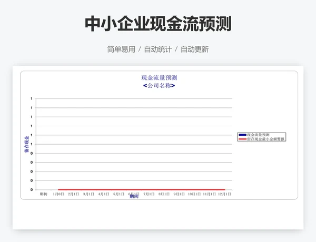Screen dimensions: 316x242
Task: Click x-axis label 2月1日
Action: point(73,194)
